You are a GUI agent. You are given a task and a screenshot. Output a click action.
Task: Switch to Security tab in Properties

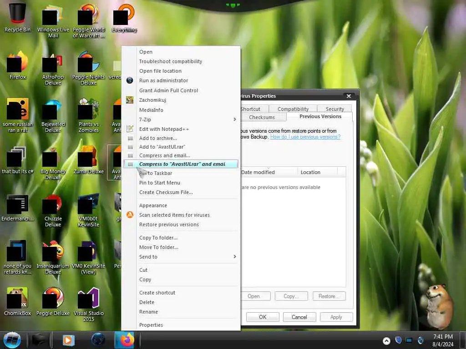(x=334, y=109)
